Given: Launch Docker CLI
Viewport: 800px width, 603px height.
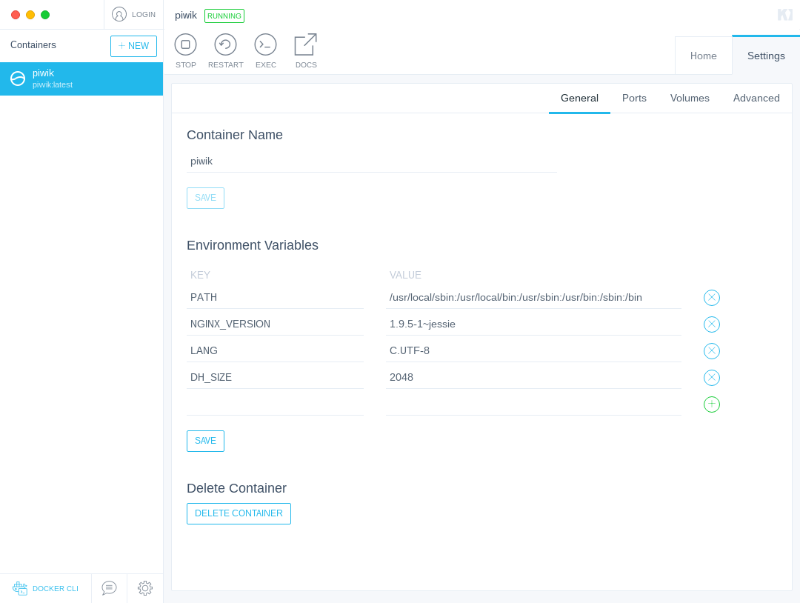Looking at the screenshot, I should click(45, 588).
